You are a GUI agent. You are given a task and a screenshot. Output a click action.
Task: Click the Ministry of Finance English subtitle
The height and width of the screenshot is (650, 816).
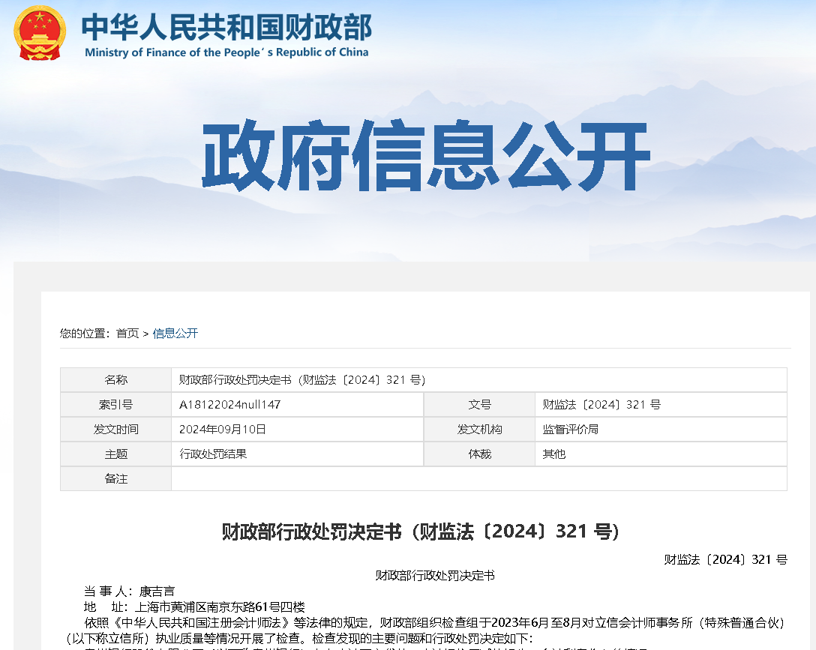click(x=226, y=52)
